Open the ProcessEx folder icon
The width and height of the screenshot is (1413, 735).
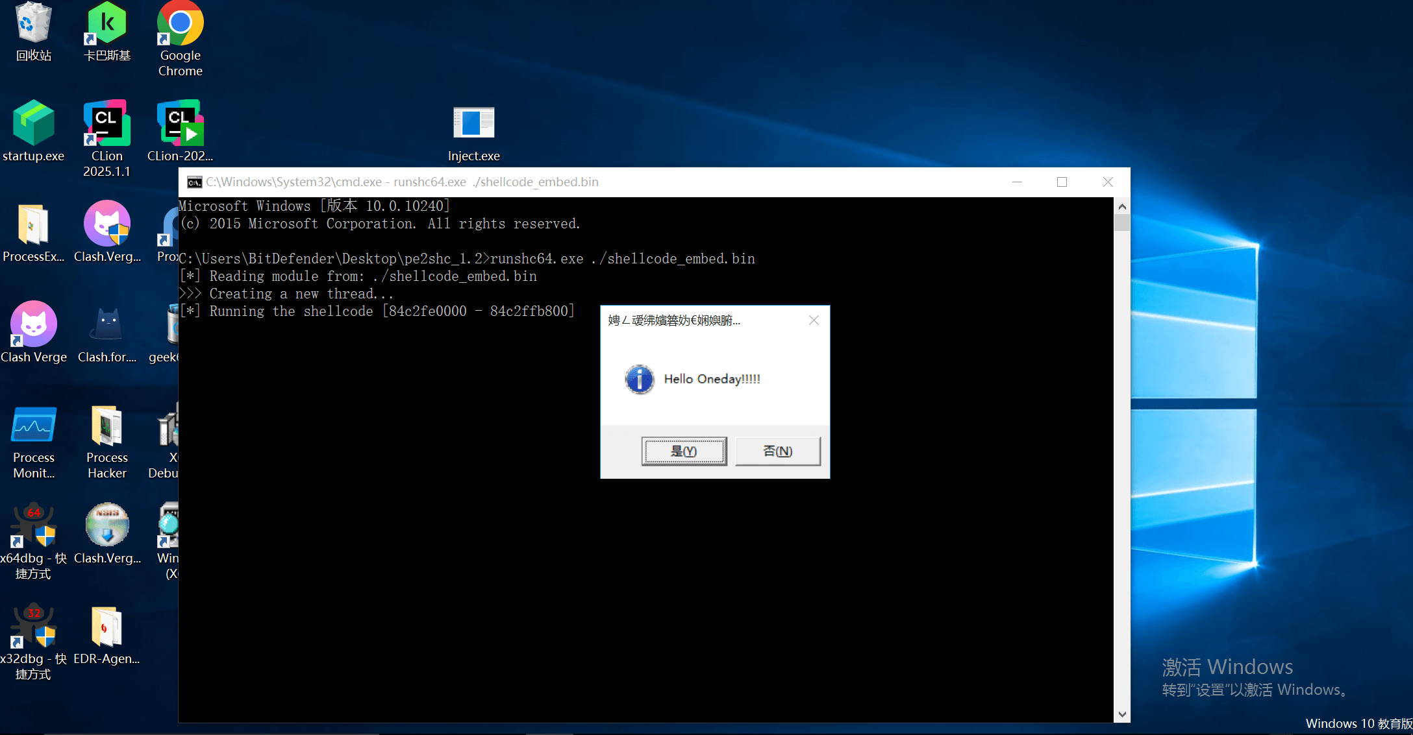point(33,225)
